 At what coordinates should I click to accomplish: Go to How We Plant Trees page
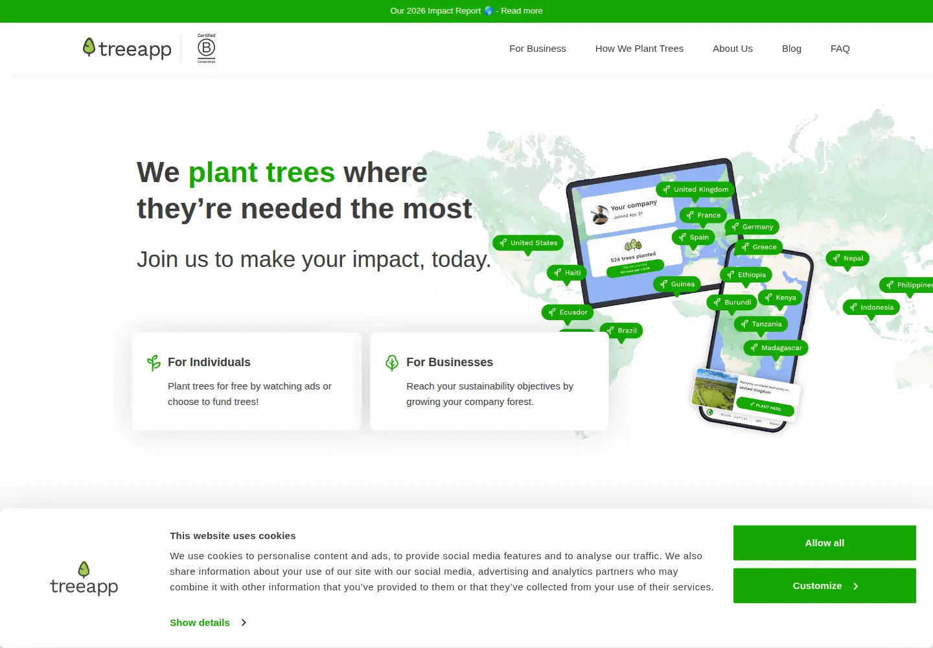[639, 49]
